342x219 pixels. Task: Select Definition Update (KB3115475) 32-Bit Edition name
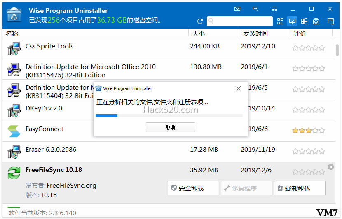(91, 71)
